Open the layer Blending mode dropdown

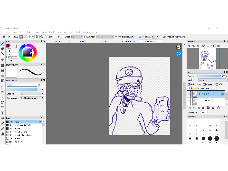pyautogui.click(x=213, y=80)
